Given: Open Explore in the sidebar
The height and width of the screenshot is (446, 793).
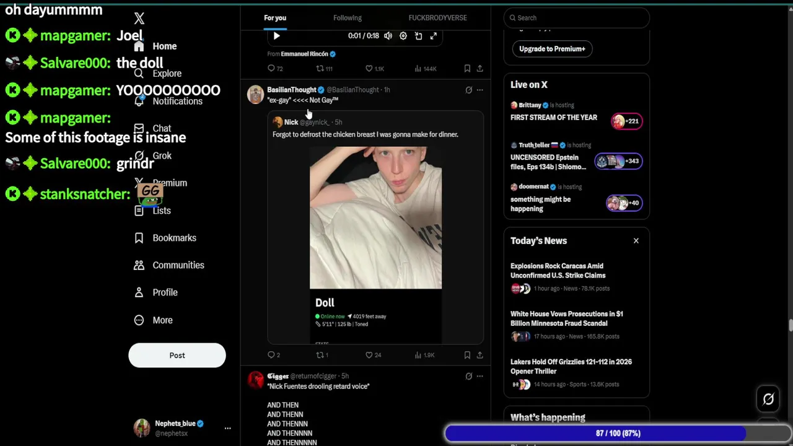Looking at the screenshot, I should (x=158, y=74).
